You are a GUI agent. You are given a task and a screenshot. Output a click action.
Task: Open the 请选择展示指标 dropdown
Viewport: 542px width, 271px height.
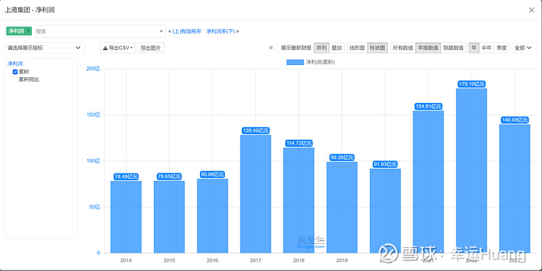pyautogui.click(x=45, y=47)
